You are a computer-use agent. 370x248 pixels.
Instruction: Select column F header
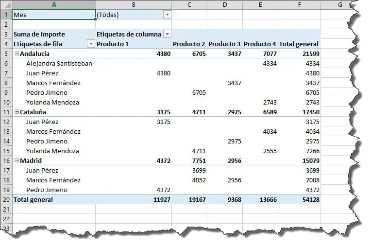tap(299, 5)
